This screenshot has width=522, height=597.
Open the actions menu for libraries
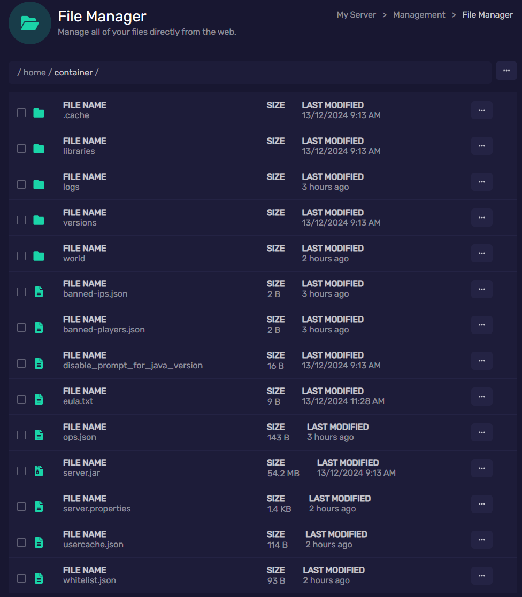click(x=481, y=146)
